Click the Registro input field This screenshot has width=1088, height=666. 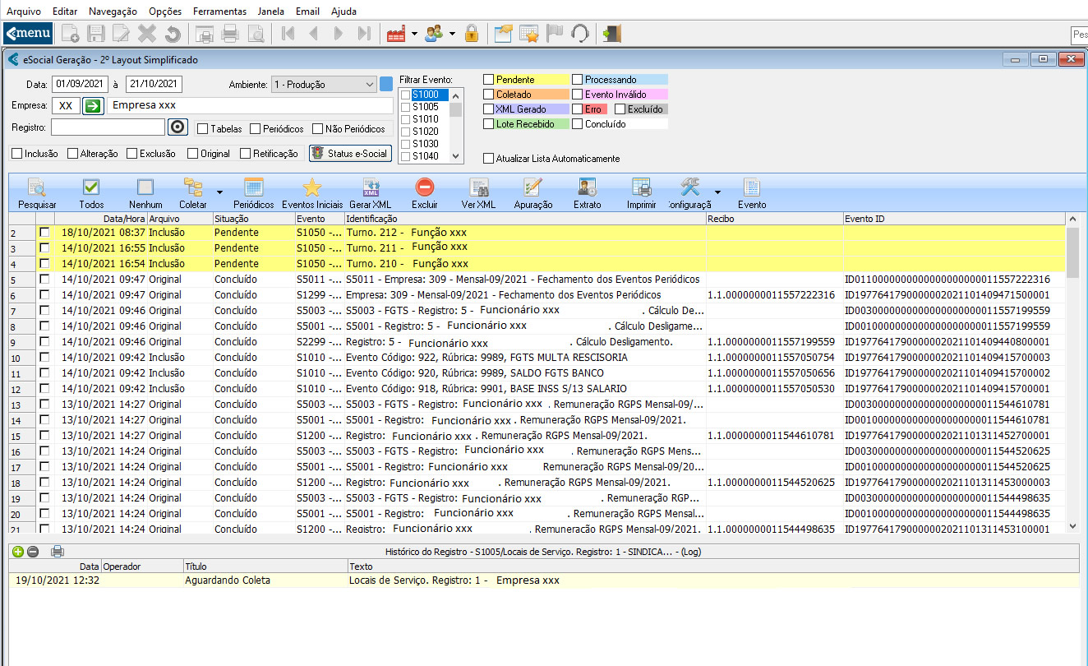pyautogui.click(x=108, y=127)
